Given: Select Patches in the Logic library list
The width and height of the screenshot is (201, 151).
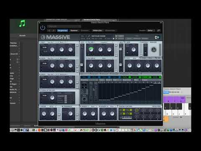Looking at the screenshot, I should pyautogui.click(x=13, y=43).
